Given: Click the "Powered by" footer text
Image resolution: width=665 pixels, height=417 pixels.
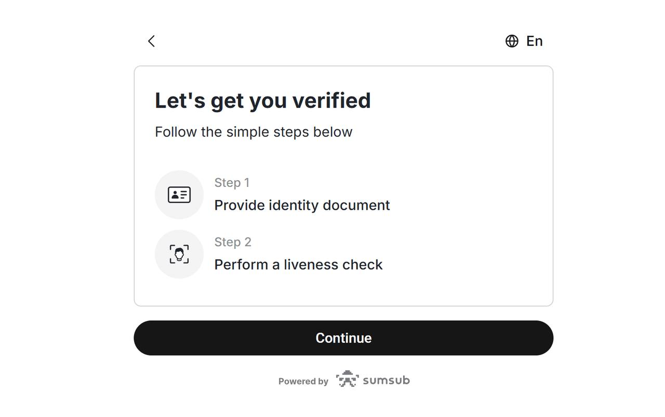Looking at the screenshot, I should (x=303, y=381).
